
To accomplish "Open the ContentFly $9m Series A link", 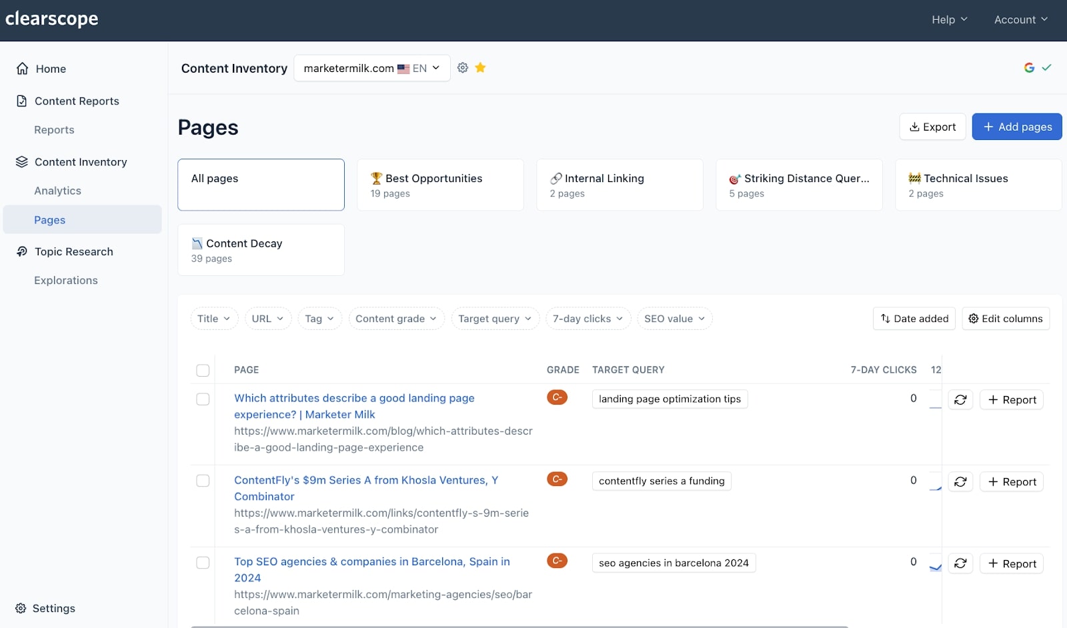I will click(x=366, y=488).
